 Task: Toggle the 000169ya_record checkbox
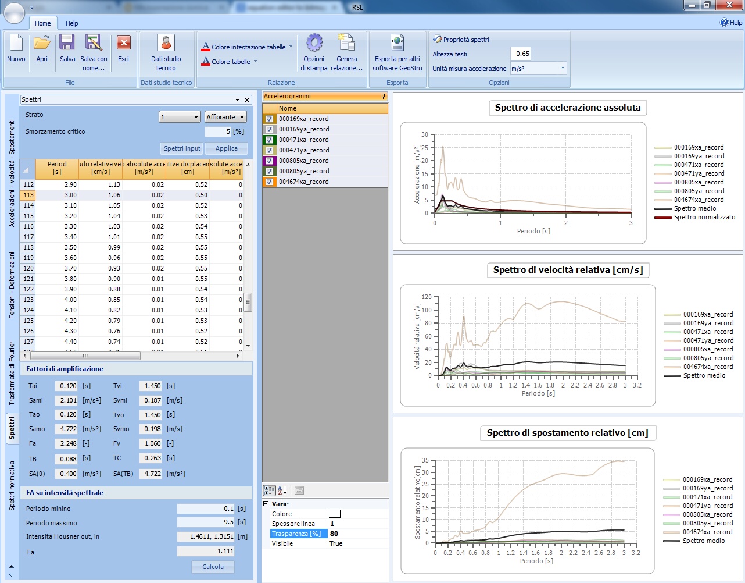(269, 129)
